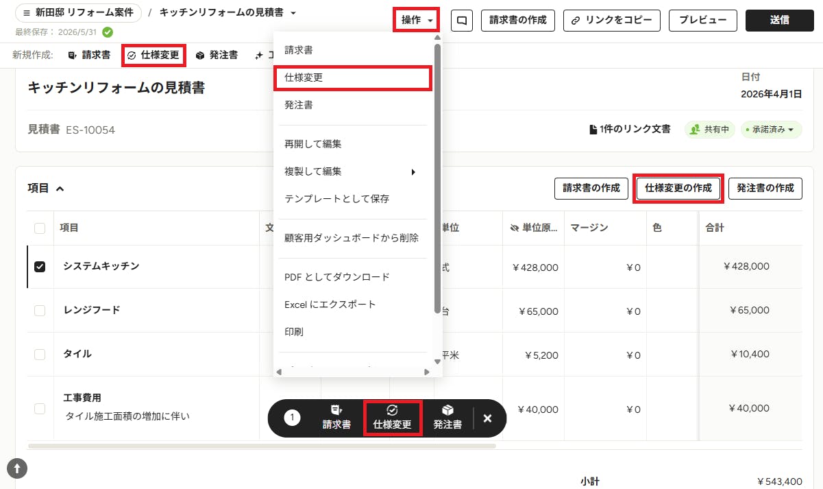823x489 pixels.
Task: Uncheck the システムキッチン row checkbox
Action: [40, 267]
